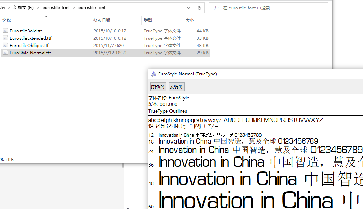The width and height of the screenshot is (363, 209).
Task: Click the magnifier icon in the search box
Action: (216, 8)
